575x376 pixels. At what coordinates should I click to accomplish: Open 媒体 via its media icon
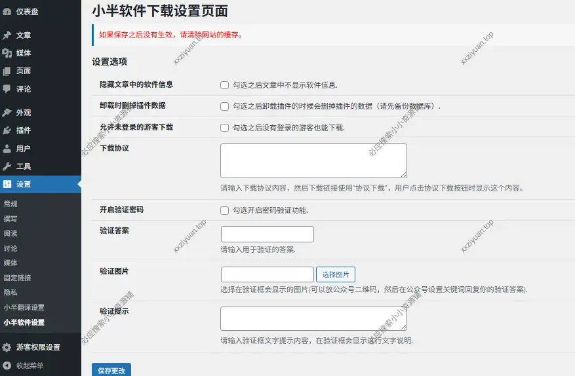(7, 53)
